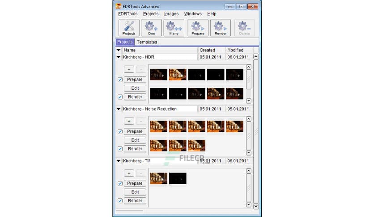Open the FDRTools menu
Screen dimensions: 374x217
[128, 14]
